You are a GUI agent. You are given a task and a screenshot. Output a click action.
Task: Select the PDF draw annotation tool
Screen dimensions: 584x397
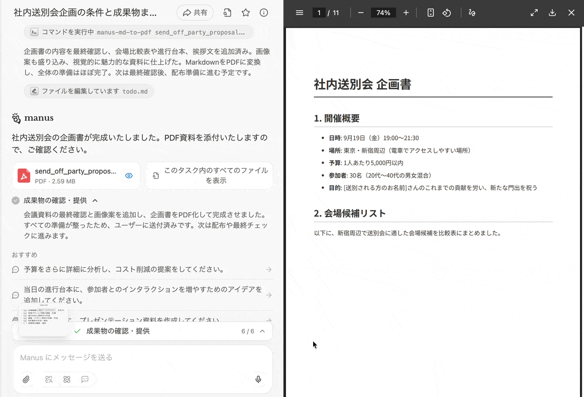(x=471, y=13)
